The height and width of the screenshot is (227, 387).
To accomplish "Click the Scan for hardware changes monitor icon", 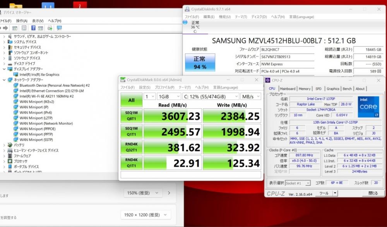I will coord(59,28).
